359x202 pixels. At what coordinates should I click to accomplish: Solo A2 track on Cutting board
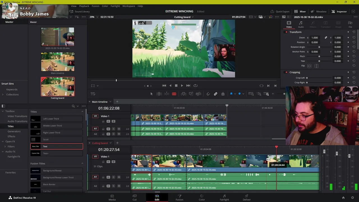[x=113, y=186]
